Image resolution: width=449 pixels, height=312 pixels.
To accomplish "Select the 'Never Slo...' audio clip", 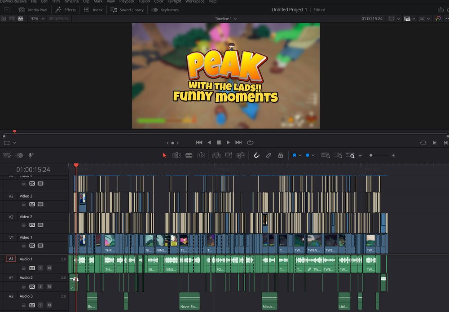I will [x=189, y=301].
